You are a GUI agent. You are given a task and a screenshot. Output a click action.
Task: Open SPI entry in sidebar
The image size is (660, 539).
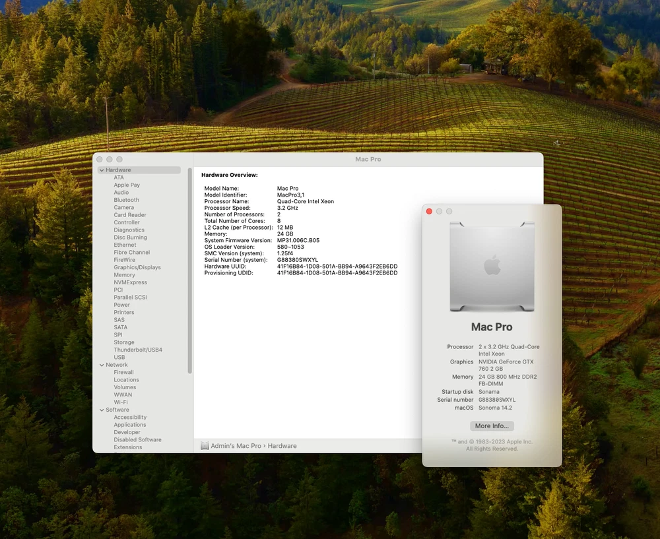118,335
